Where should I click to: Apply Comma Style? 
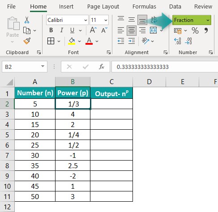click(206, 30)
